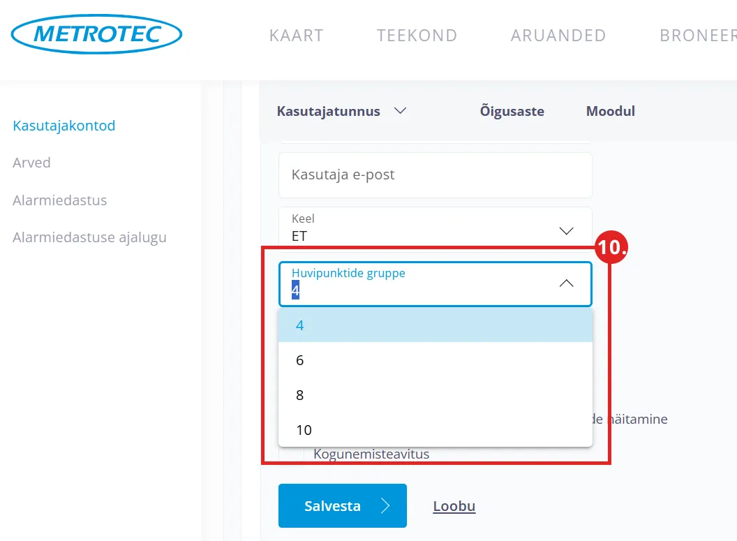The image size is (737, 541).
Task: Open the ARUANDED menu
Action: point(558,35)
